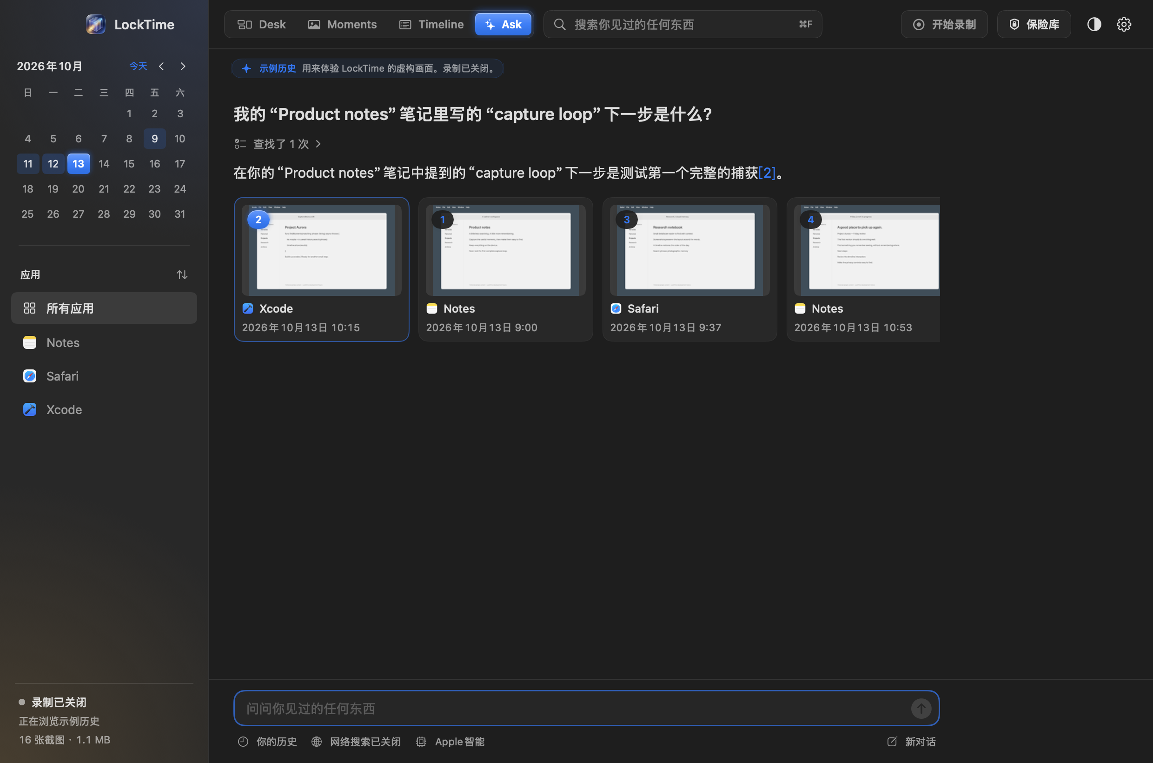Expand the 查找了 1 次 search details
The height and width of the screenshot is (763, 1153).
(x=278, y=144)
